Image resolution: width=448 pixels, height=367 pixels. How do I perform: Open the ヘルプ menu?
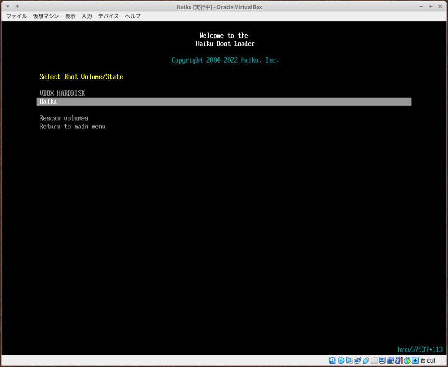point(133,16)
